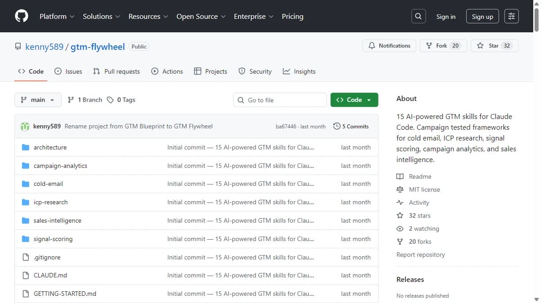Expand the Solutions menu
Screen dimensions: 540x303
101,16
